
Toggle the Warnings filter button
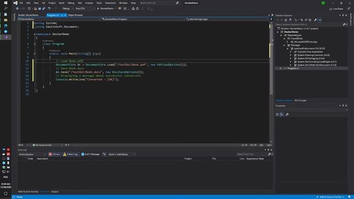(71, 154)
